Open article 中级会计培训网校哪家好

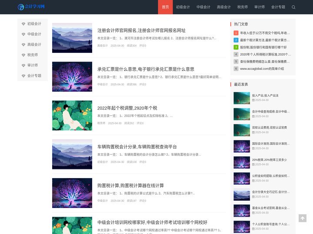coord(152,222)
